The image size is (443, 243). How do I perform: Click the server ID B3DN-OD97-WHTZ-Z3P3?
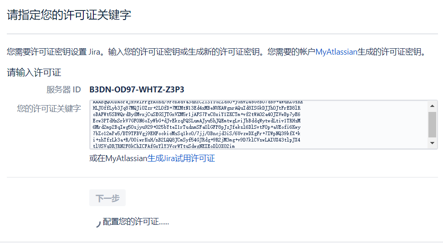click(137, 90)
